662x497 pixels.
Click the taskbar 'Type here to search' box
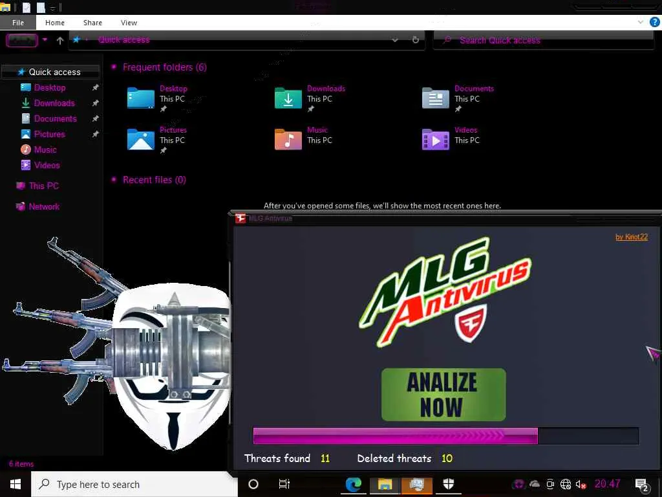click(x=134, y=484)
